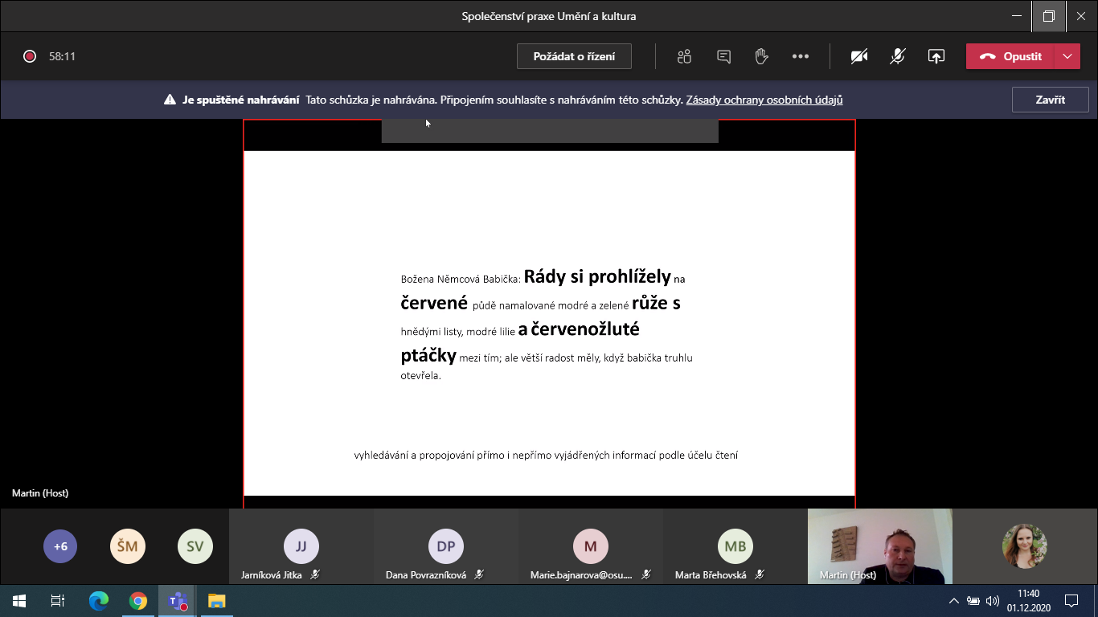
Task: Raise your hand in the meeting
Action: click(761, 56)
